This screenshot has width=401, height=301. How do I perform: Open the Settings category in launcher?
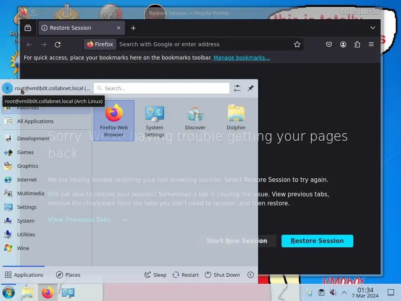[x=46, y=207]
